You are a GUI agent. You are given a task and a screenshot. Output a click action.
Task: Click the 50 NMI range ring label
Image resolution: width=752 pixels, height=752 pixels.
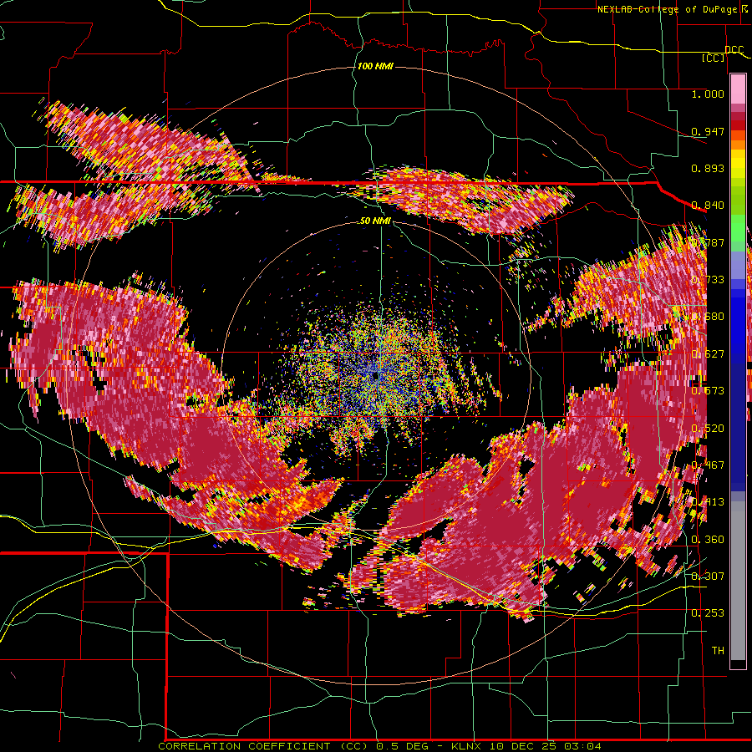click(375, 221)
